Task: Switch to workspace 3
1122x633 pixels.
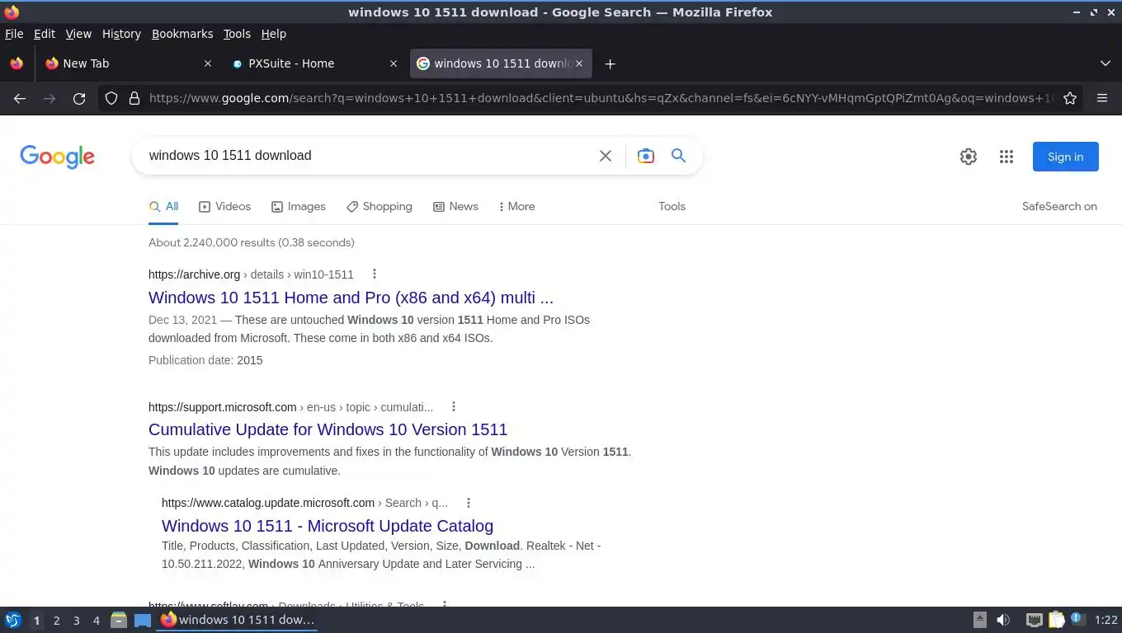Action: click(76, 621)
